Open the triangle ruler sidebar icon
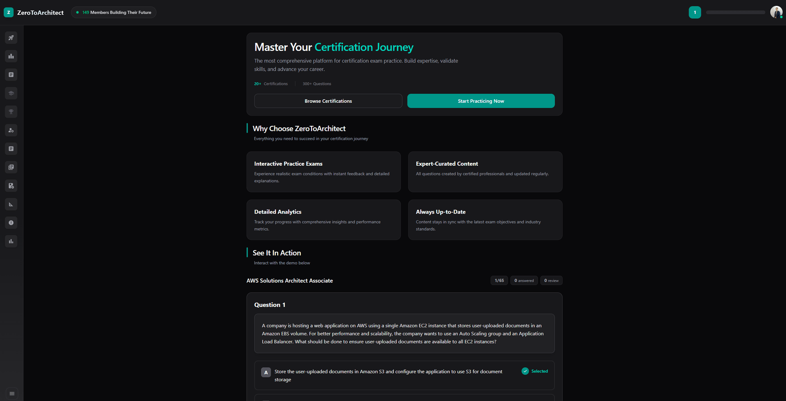 pos(11,204)
